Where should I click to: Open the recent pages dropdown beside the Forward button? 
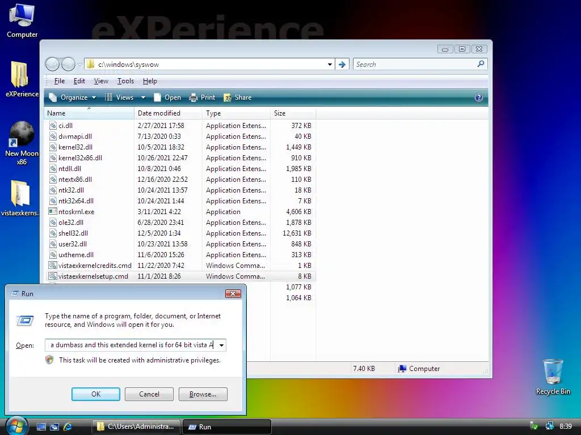pyautogui.click(x=79, y=65)
